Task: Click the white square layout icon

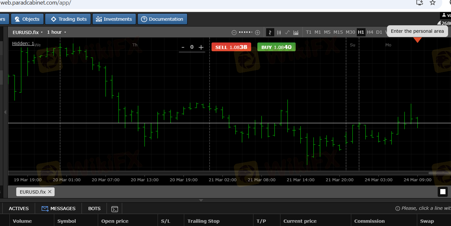Action: 443,192
